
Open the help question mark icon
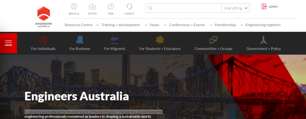(111, 7)
